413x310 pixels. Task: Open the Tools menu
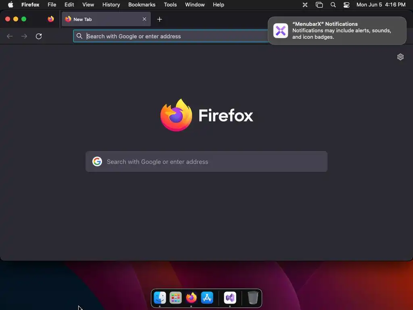[170, 4]
